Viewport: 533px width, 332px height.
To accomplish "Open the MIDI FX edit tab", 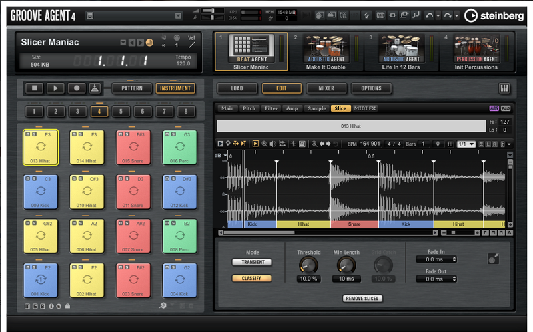I will tap(365, 108).
